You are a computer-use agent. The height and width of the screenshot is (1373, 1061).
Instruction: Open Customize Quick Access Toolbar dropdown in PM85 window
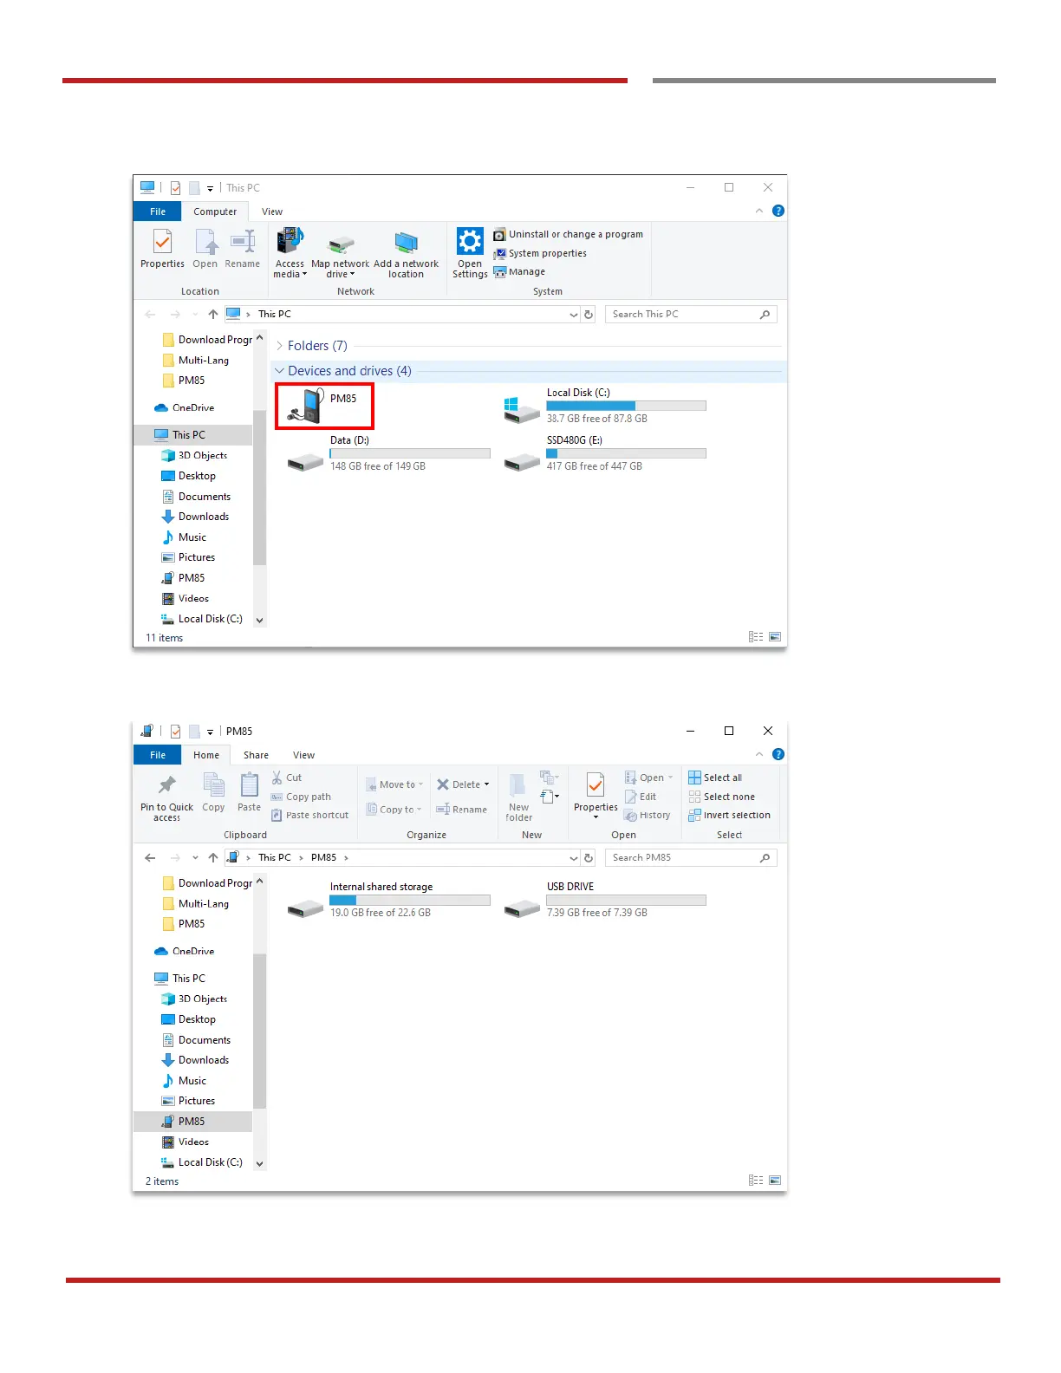point(210,732)
